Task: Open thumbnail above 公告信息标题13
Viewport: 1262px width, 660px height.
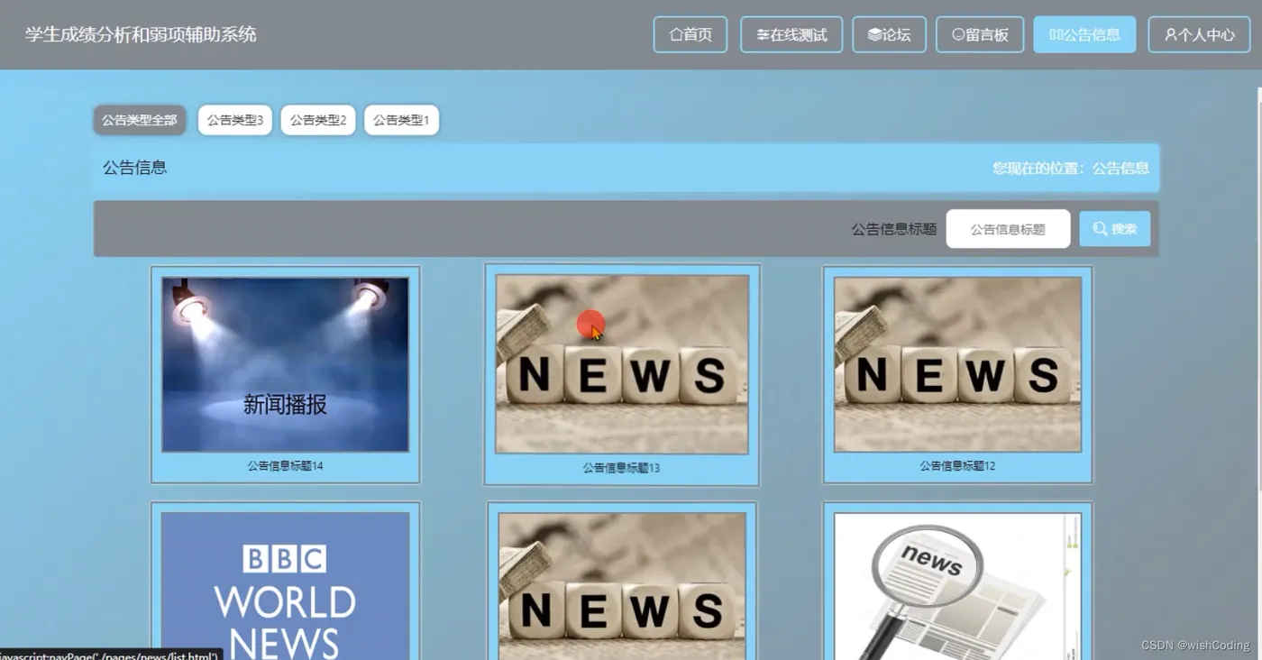Action: [622, 364]
